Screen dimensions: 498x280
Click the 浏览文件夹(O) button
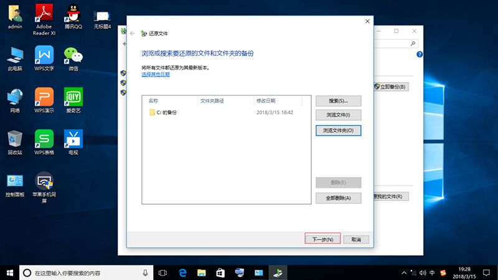[x=338, y=131]
